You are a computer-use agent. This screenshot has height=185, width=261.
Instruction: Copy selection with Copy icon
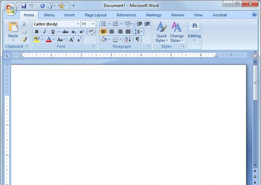24,32
